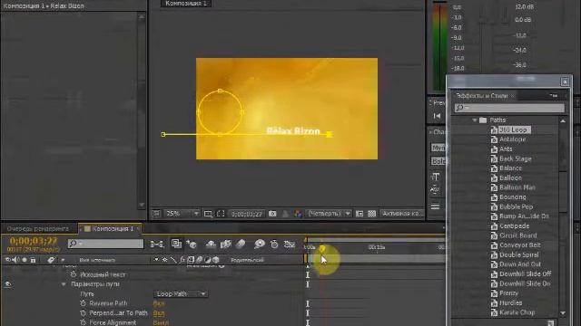Toggle the transparency grid icon in the viewer

coord(371,214)
